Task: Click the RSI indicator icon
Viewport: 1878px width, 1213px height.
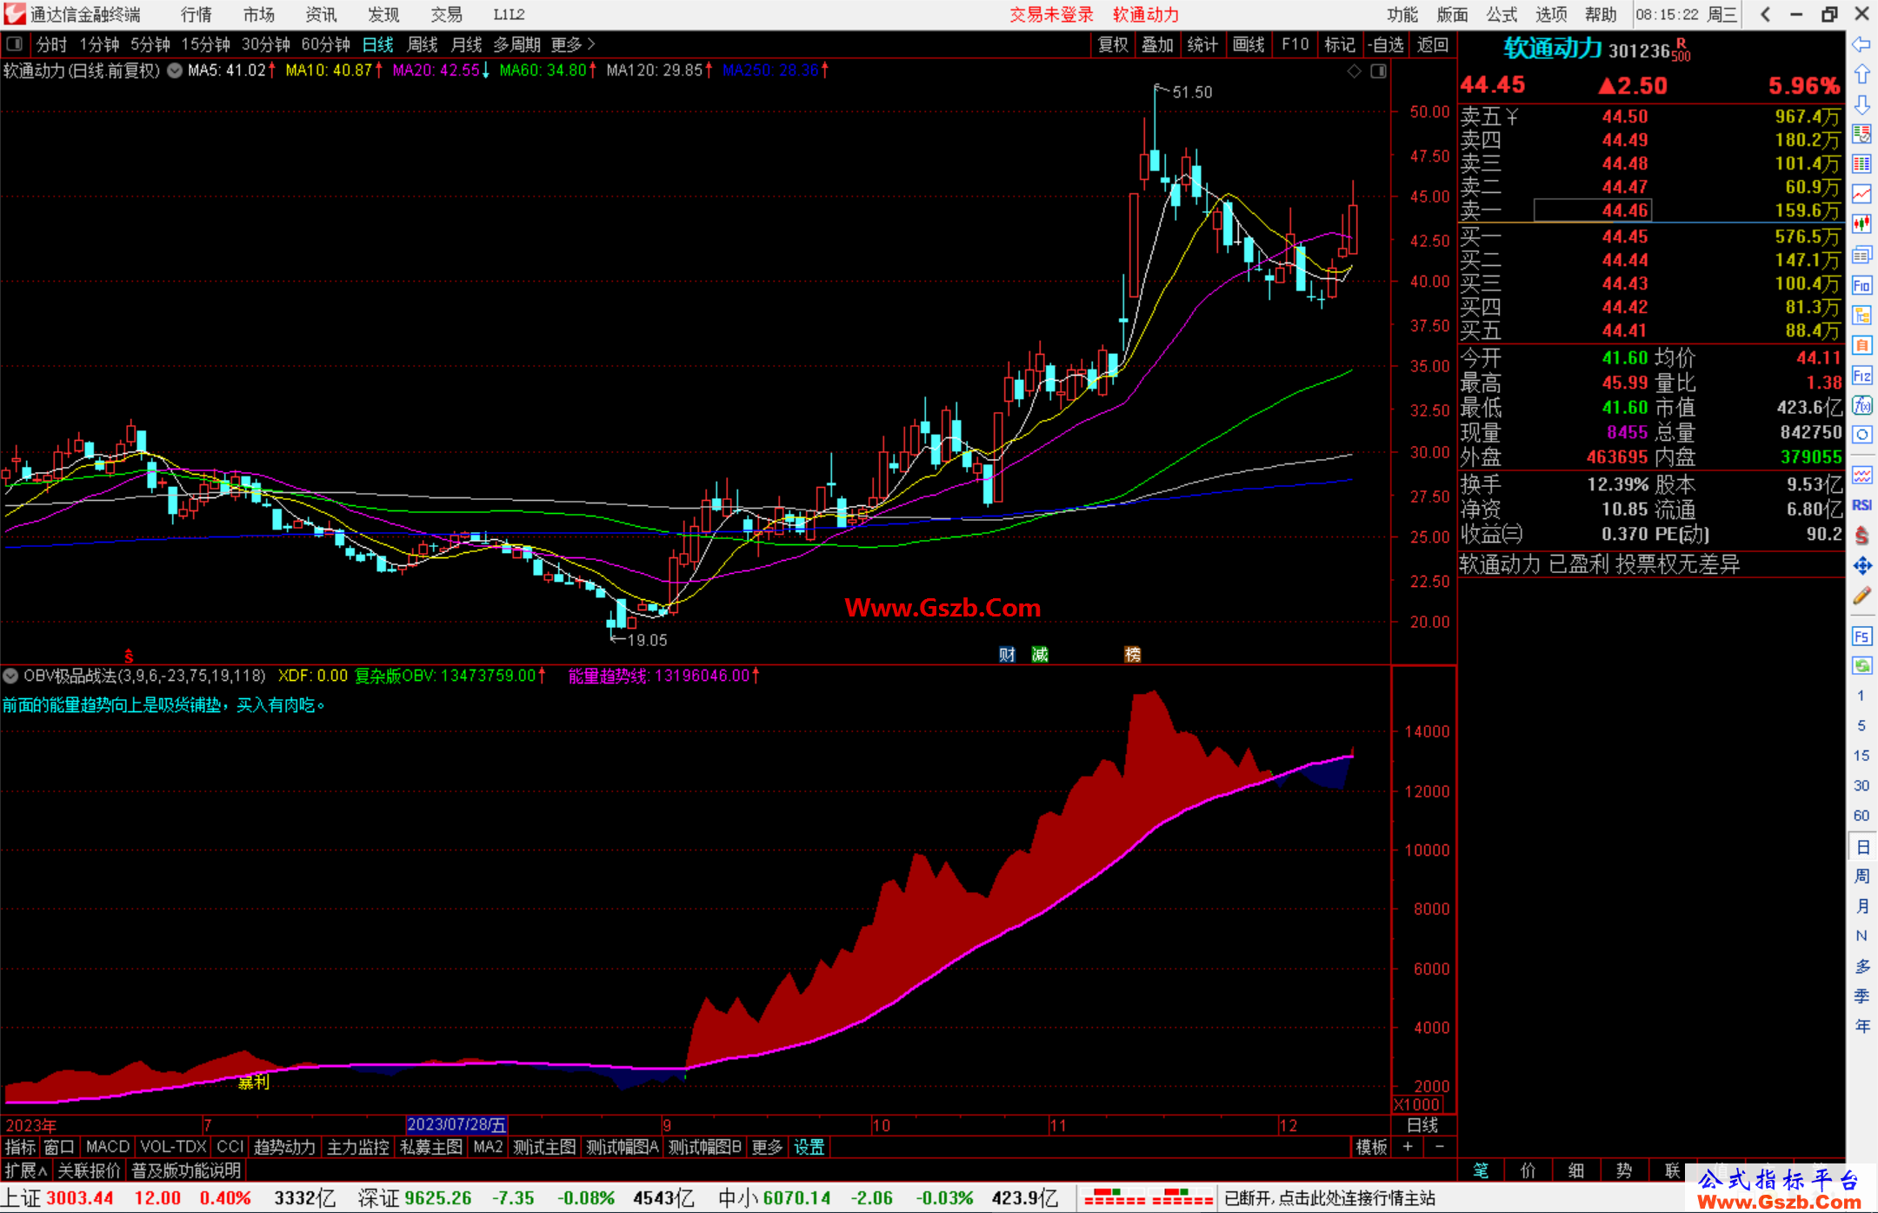Action: tap(1861, 505)
